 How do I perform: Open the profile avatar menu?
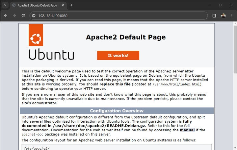[x=223, y=15]
